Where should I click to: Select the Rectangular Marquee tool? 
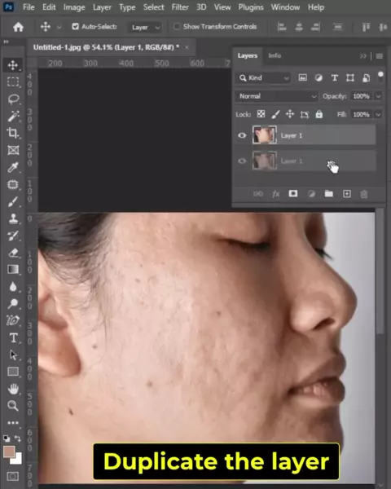click(13, 82)
